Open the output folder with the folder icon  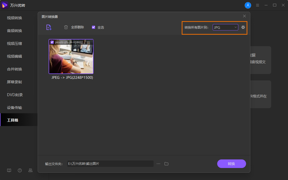tap(166, 163)
